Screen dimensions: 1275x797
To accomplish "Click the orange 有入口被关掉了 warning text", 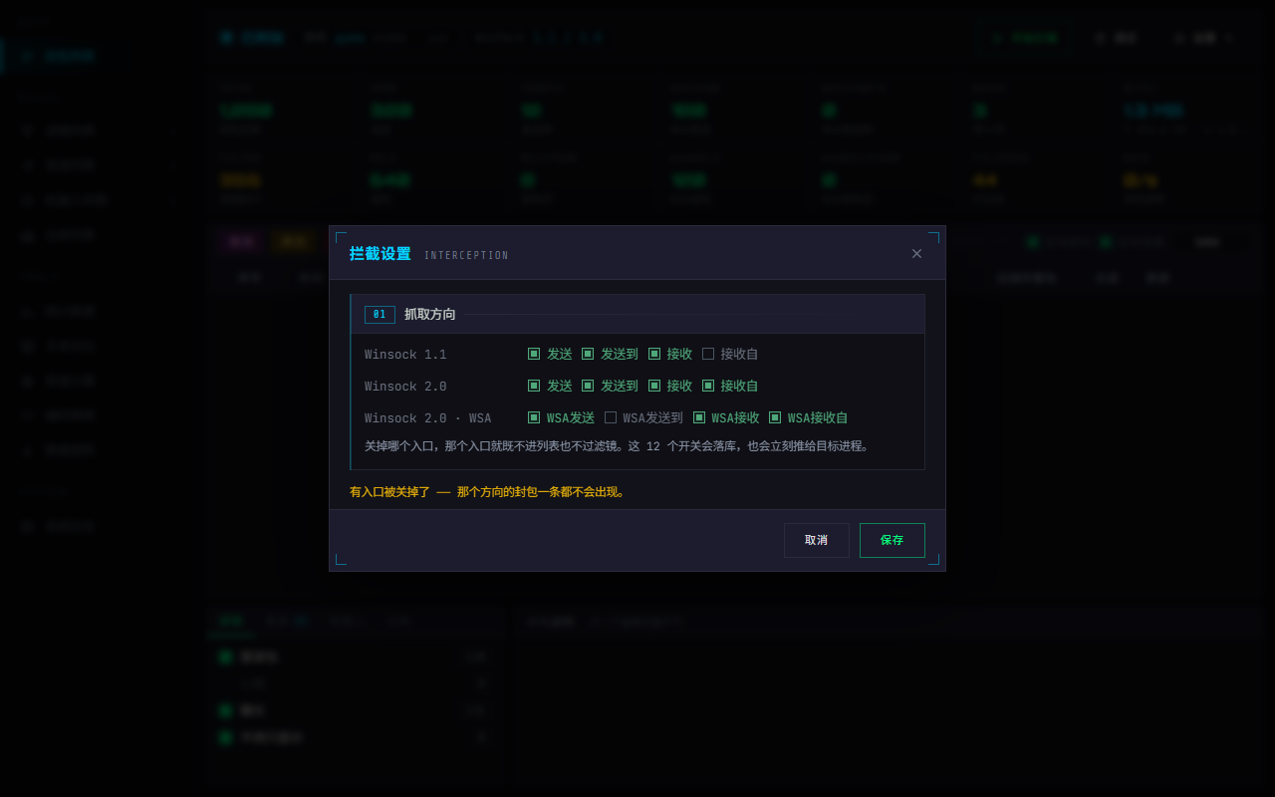I will tap(488, 492).
